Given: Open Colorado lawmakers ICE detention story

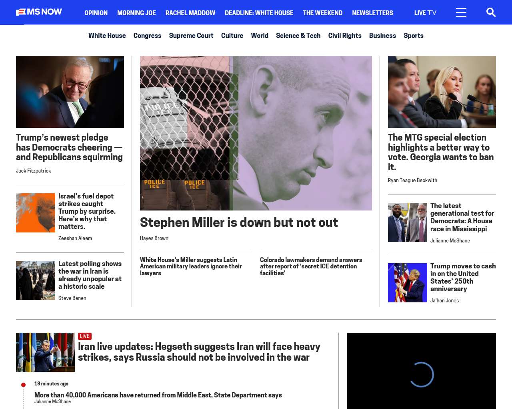Looking at the screenshot, I should pos(311,266).
